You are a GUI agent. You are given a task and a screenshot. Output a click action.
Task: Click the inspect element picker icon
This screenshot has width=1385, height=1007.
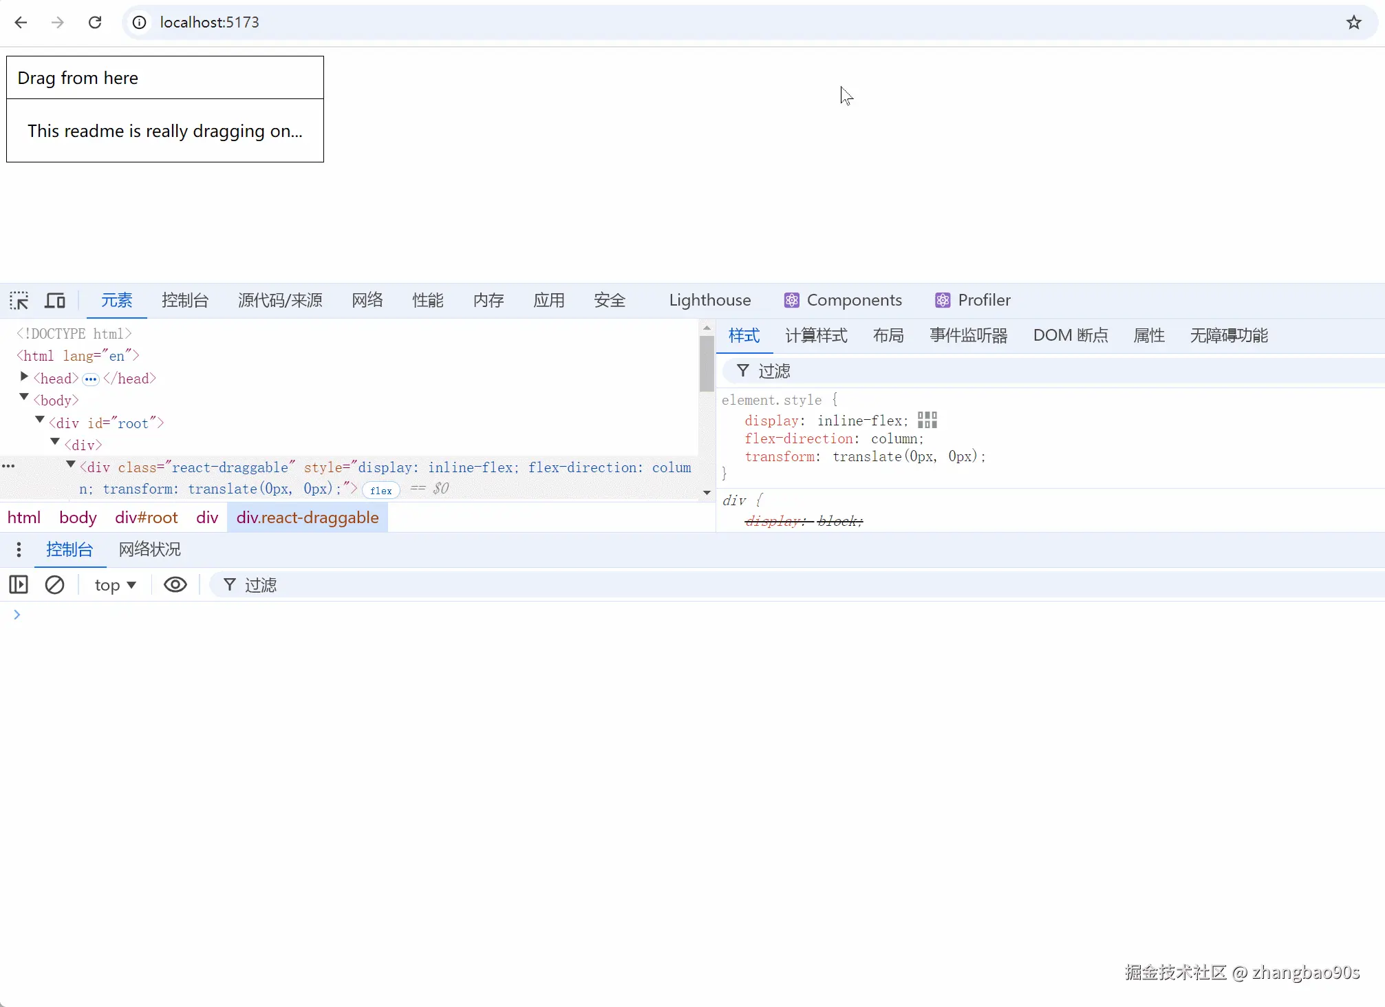19,300
